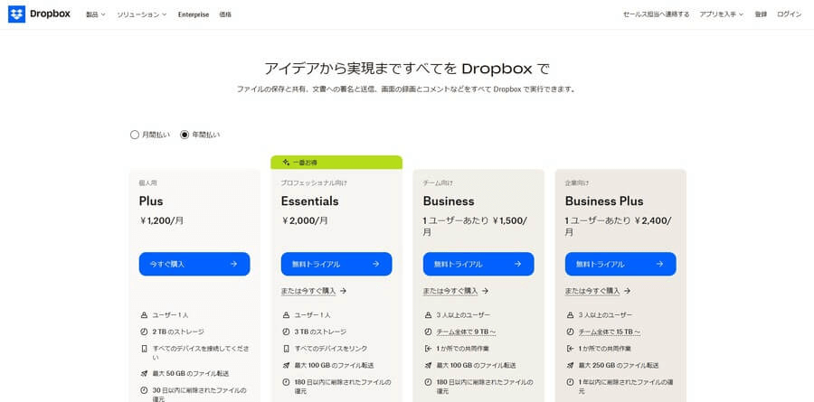Click the 登録 sign-up link
Viewport: 814px width, 402px height.
(761, 14)
